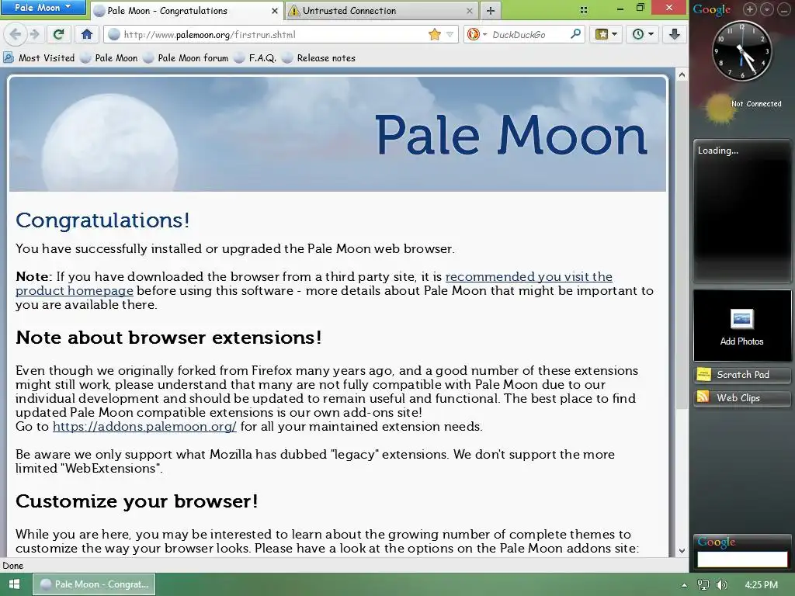Switch to the Untrusted Connection tab
The image size is (795, 596).
(x=381, y=11)
